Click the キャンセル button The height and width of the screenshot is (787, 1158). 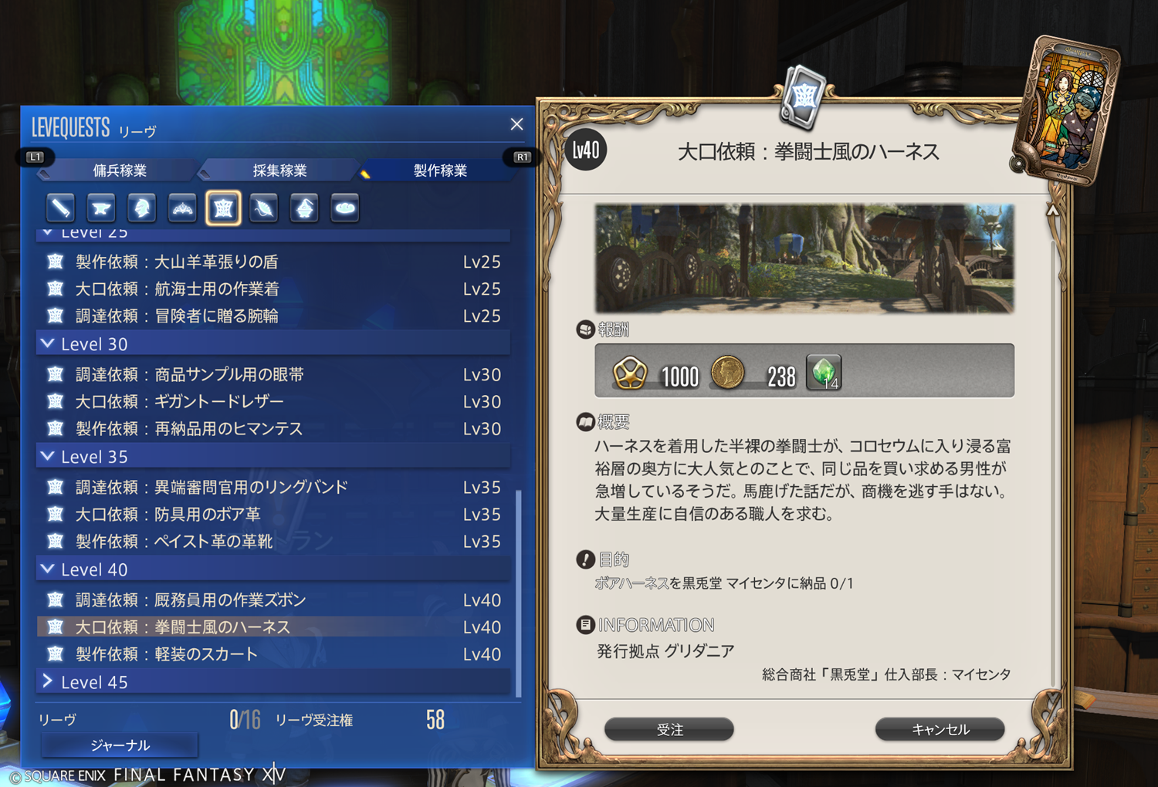pos(940,729)
